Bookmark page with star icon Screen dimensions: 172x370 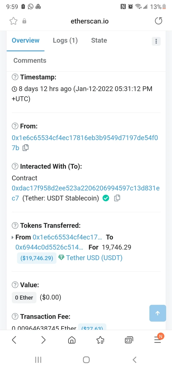tap(13, 21)
